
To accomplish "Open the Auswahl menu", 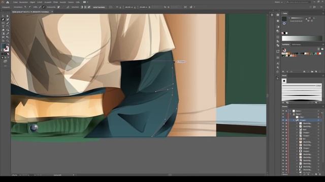I will pos(48,2).
